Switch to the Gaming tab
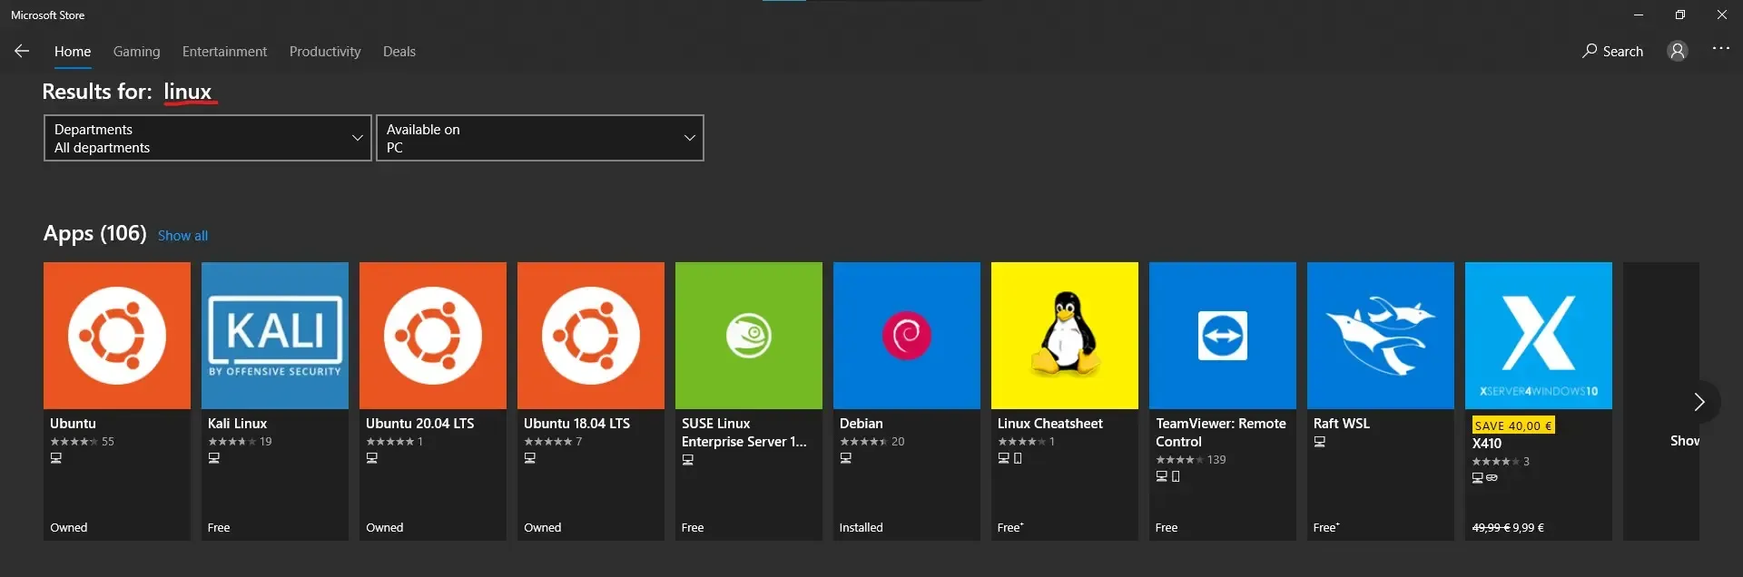The image size is (1743, 577). point(136,52)
